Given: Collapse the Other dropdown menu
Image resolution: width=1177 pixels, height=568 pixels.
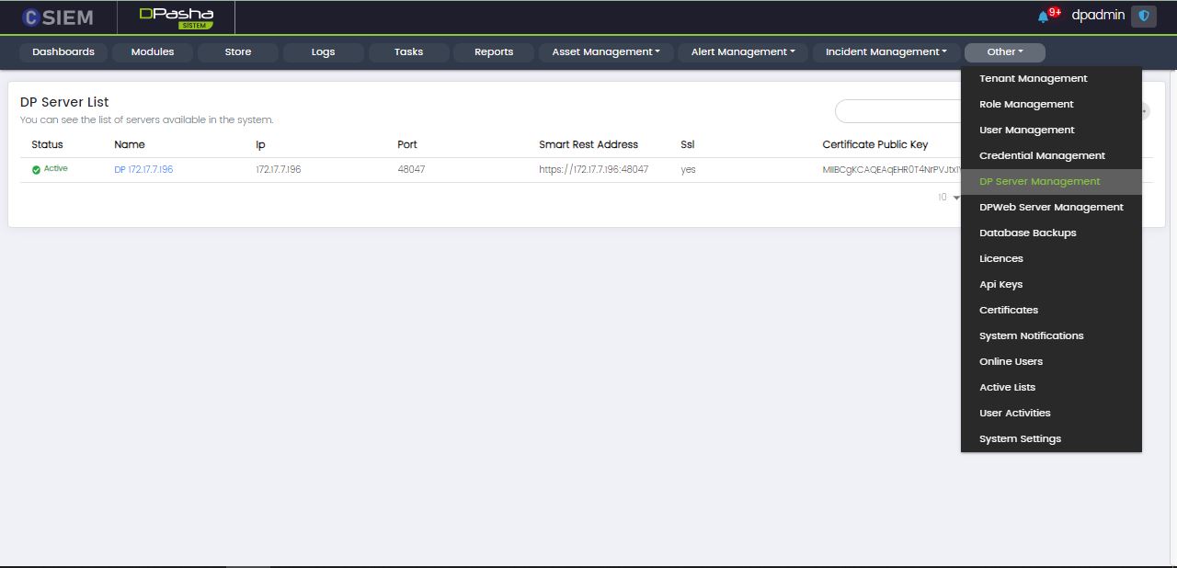Looking at the screenshot, I should [x=1004, y=52].
